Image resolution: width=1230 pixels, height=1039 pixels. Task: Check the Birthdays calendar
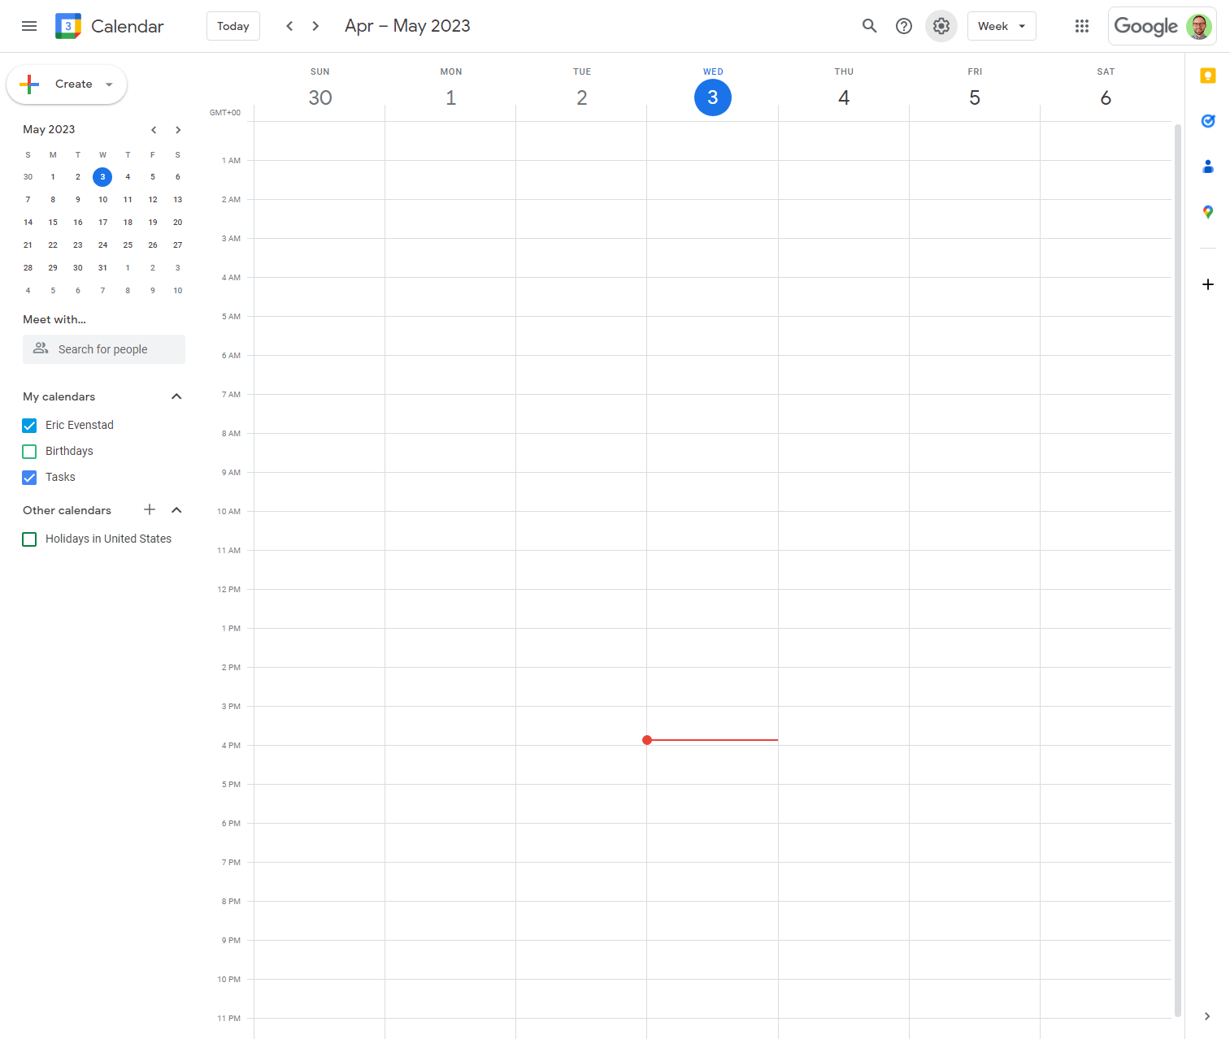pyautogui.click(x=29, y=451)
